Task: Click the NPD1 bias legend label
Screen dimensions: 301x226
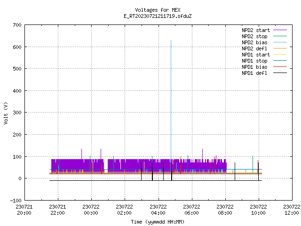Action: tap(254, 67)
